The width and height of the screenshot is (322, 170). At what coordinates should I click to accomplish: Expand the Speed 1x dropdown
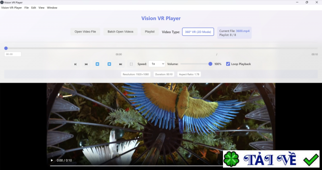click(157, 64)
